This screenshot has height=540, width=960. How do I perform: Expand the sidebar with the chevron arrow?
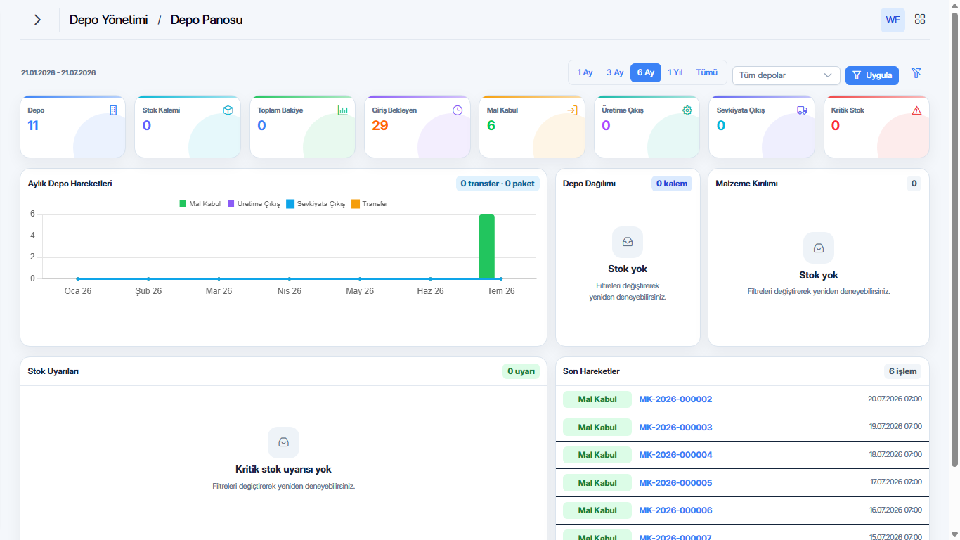coord(37,20)
